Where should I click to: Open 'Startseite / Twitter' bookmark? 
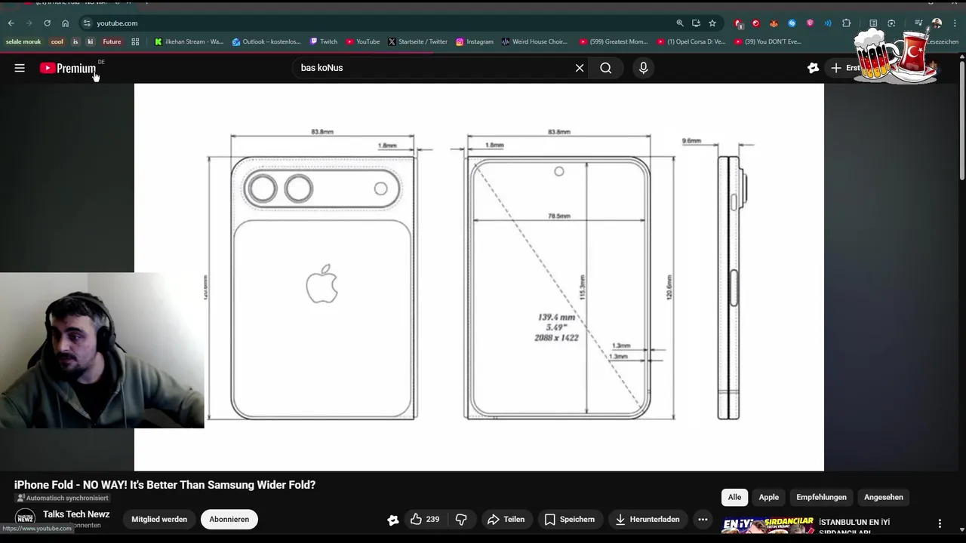417,41
